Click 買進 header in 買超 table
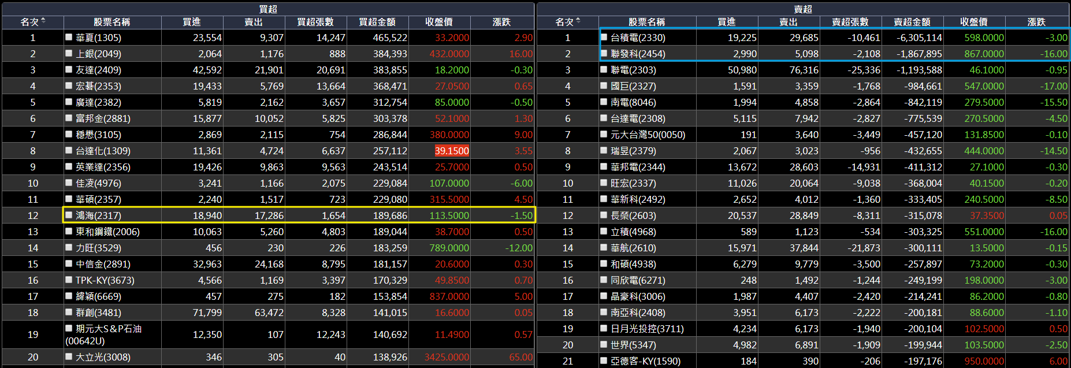 coord(192,22)
